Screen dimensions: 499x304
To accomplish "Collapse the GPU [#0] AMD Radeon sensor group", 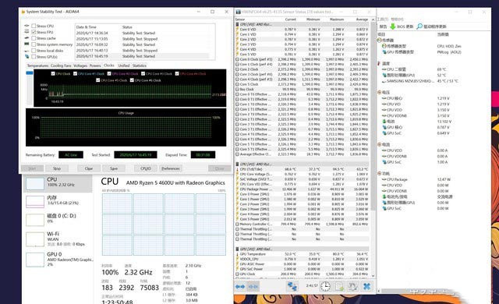I will click(x=237, y=249).
